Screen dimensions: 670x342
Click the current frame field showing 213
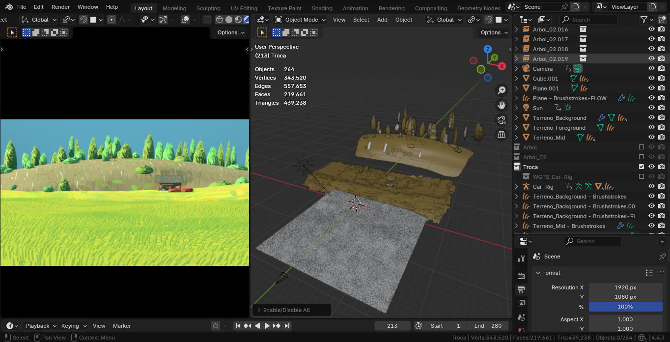click(392, 326)
